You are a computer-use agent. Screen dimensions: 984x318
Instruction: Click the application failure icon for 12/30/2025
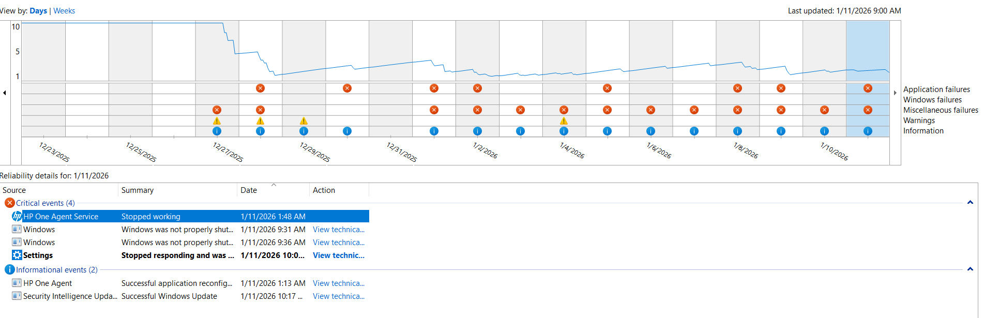click(347, 88)
